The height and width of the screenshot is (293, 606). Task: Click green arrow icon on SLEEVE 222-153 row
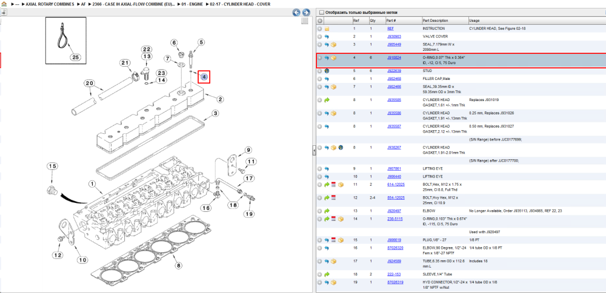(327, 274)
